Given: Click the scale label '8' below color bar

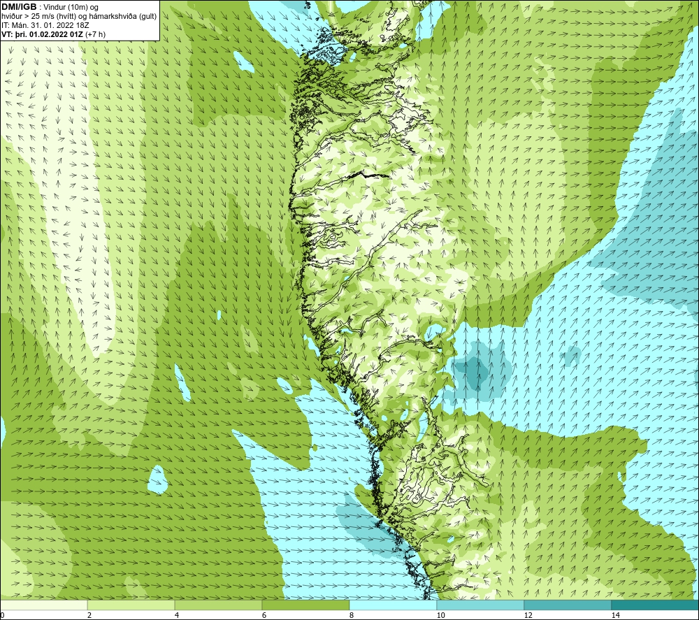Looking at the screenshot, I should tap(352, 615).
